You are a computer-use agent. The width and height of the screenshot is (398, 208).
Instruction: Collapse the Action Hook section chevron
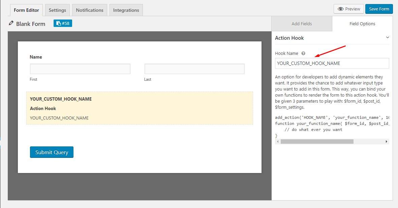click(388, 37)
